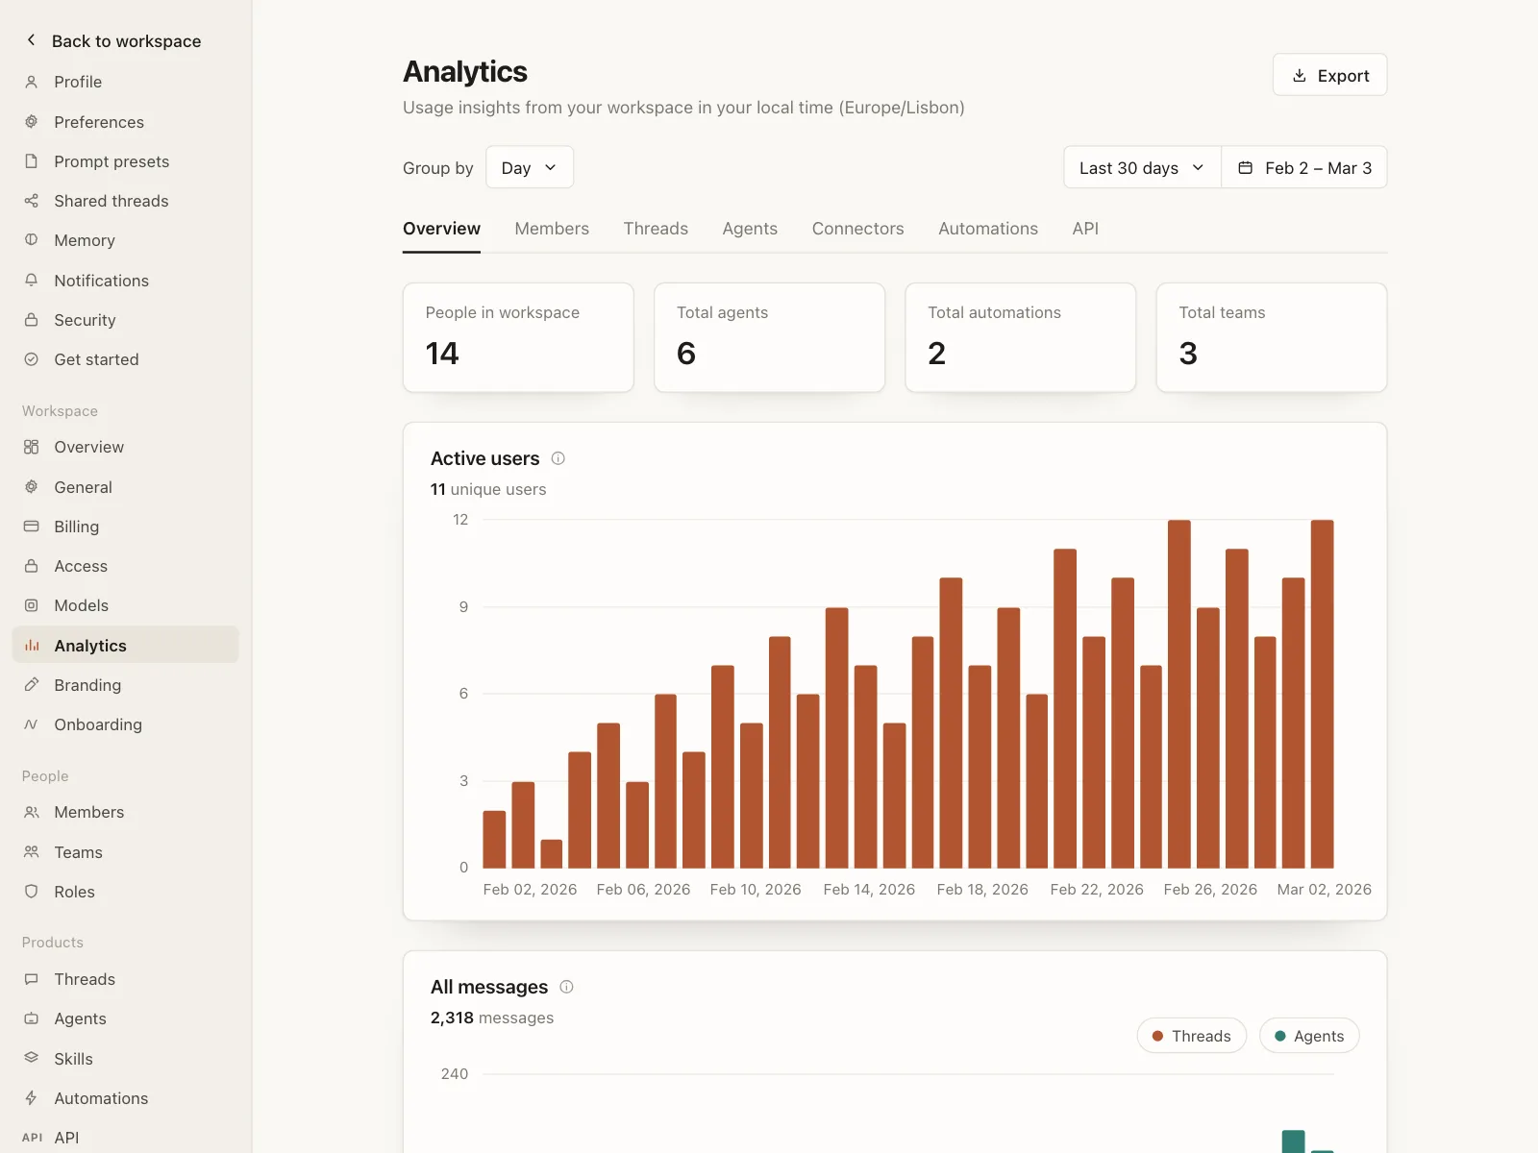Click the "Products" sidebar section heading
The image size is (1538, 1153).
[53, 943]
